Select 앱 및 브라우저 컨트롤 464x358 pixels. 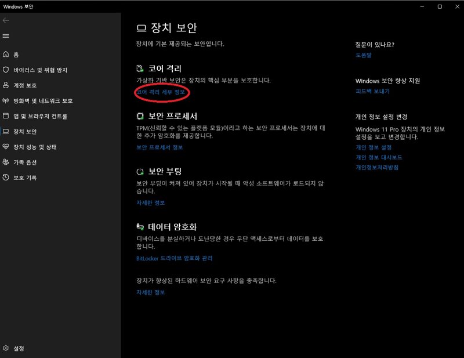[x=40, y=116]
